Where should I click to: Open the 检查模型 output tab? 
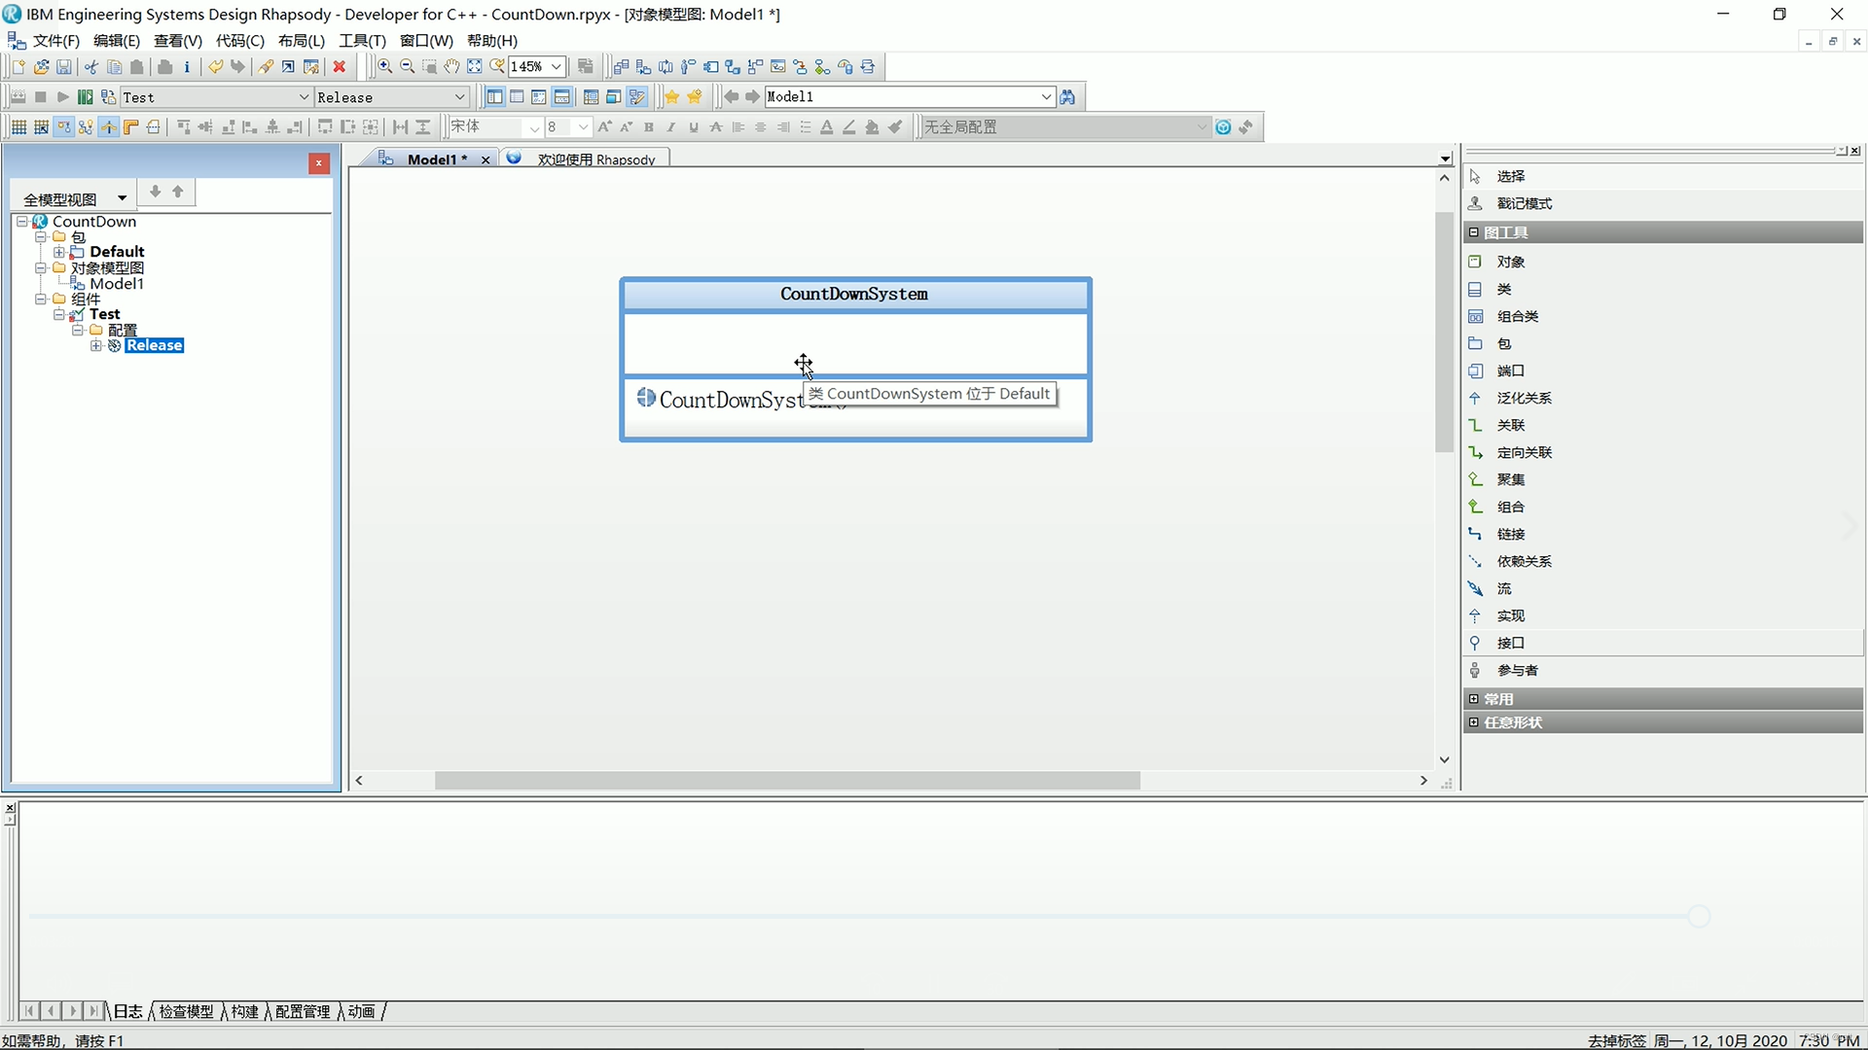tap(186, 1012)
